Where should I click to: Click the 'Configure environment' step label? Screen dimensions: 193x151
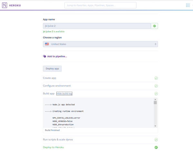[x=57, y=86]
